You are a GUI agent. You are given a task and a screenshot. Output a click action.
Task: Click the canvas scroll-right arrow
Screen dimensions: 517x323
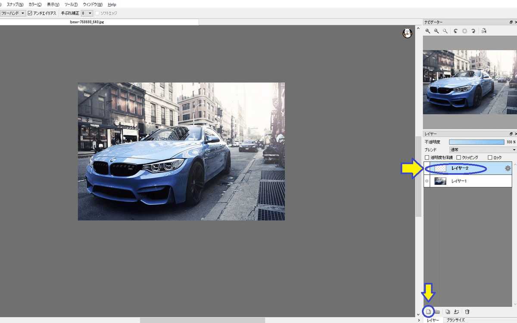pos(419,320)
